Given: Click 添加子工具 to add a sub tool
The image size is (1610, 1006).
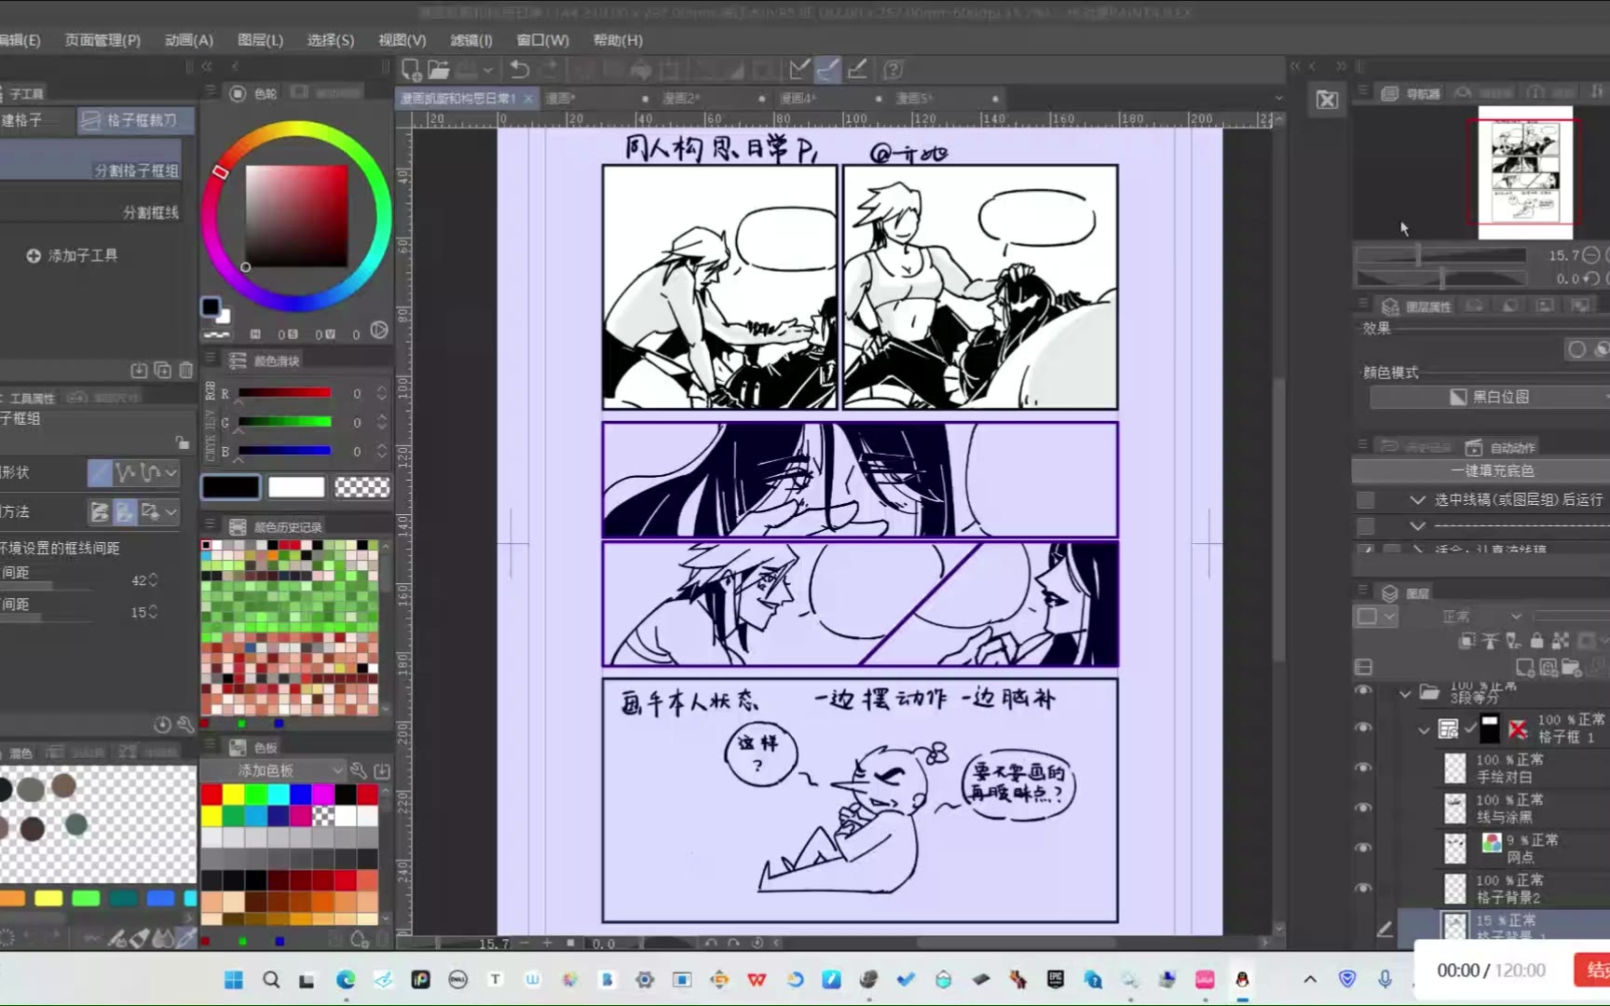Looking at the screenshot, I should [73, 255].
